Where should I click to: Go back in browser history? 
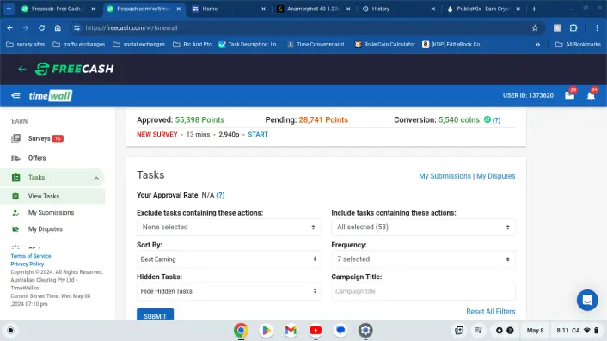10,27
